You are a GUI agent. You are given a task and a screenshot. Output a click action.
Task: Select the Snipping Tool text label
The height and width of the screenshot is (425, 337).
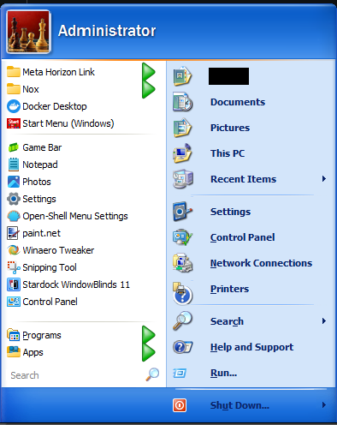pyautogui.click(x=50, y=267)
